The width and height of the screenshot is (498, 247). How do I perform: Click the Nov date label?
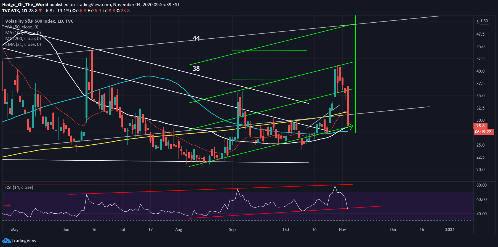342,230
